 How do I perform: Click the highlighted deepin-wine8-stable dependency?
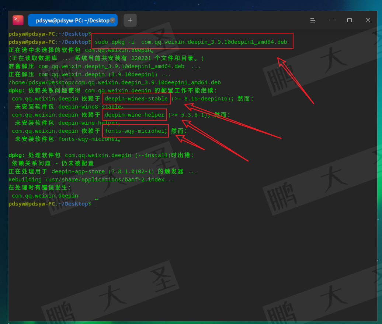pos(136,99)
